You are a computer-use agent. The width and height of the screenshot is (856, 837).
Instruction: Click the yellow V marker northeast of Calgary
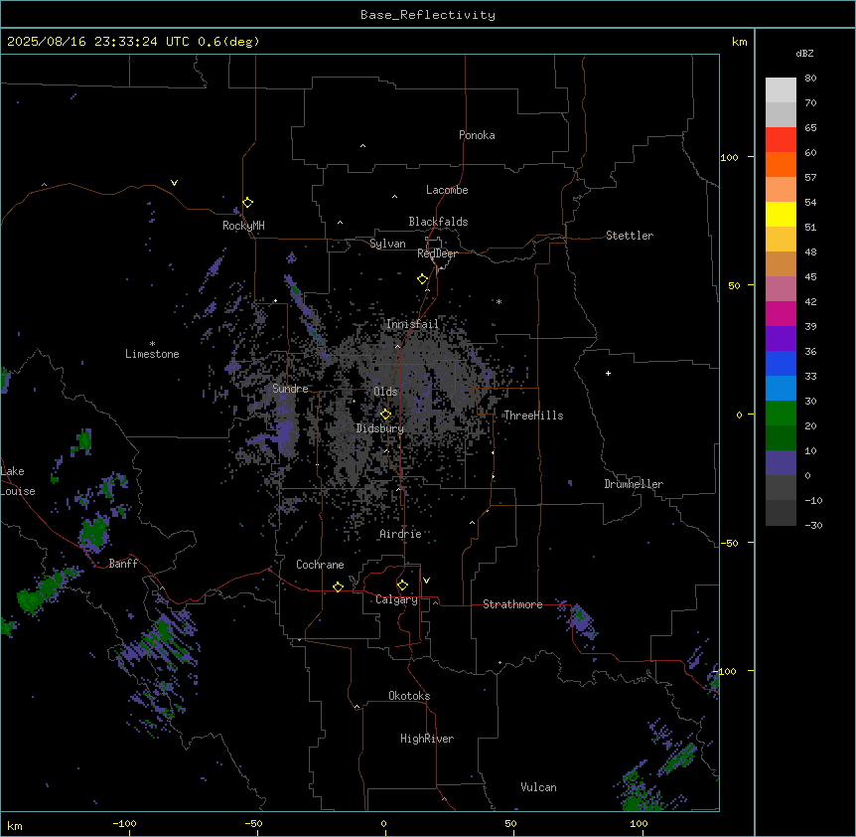tap(426, 581)
